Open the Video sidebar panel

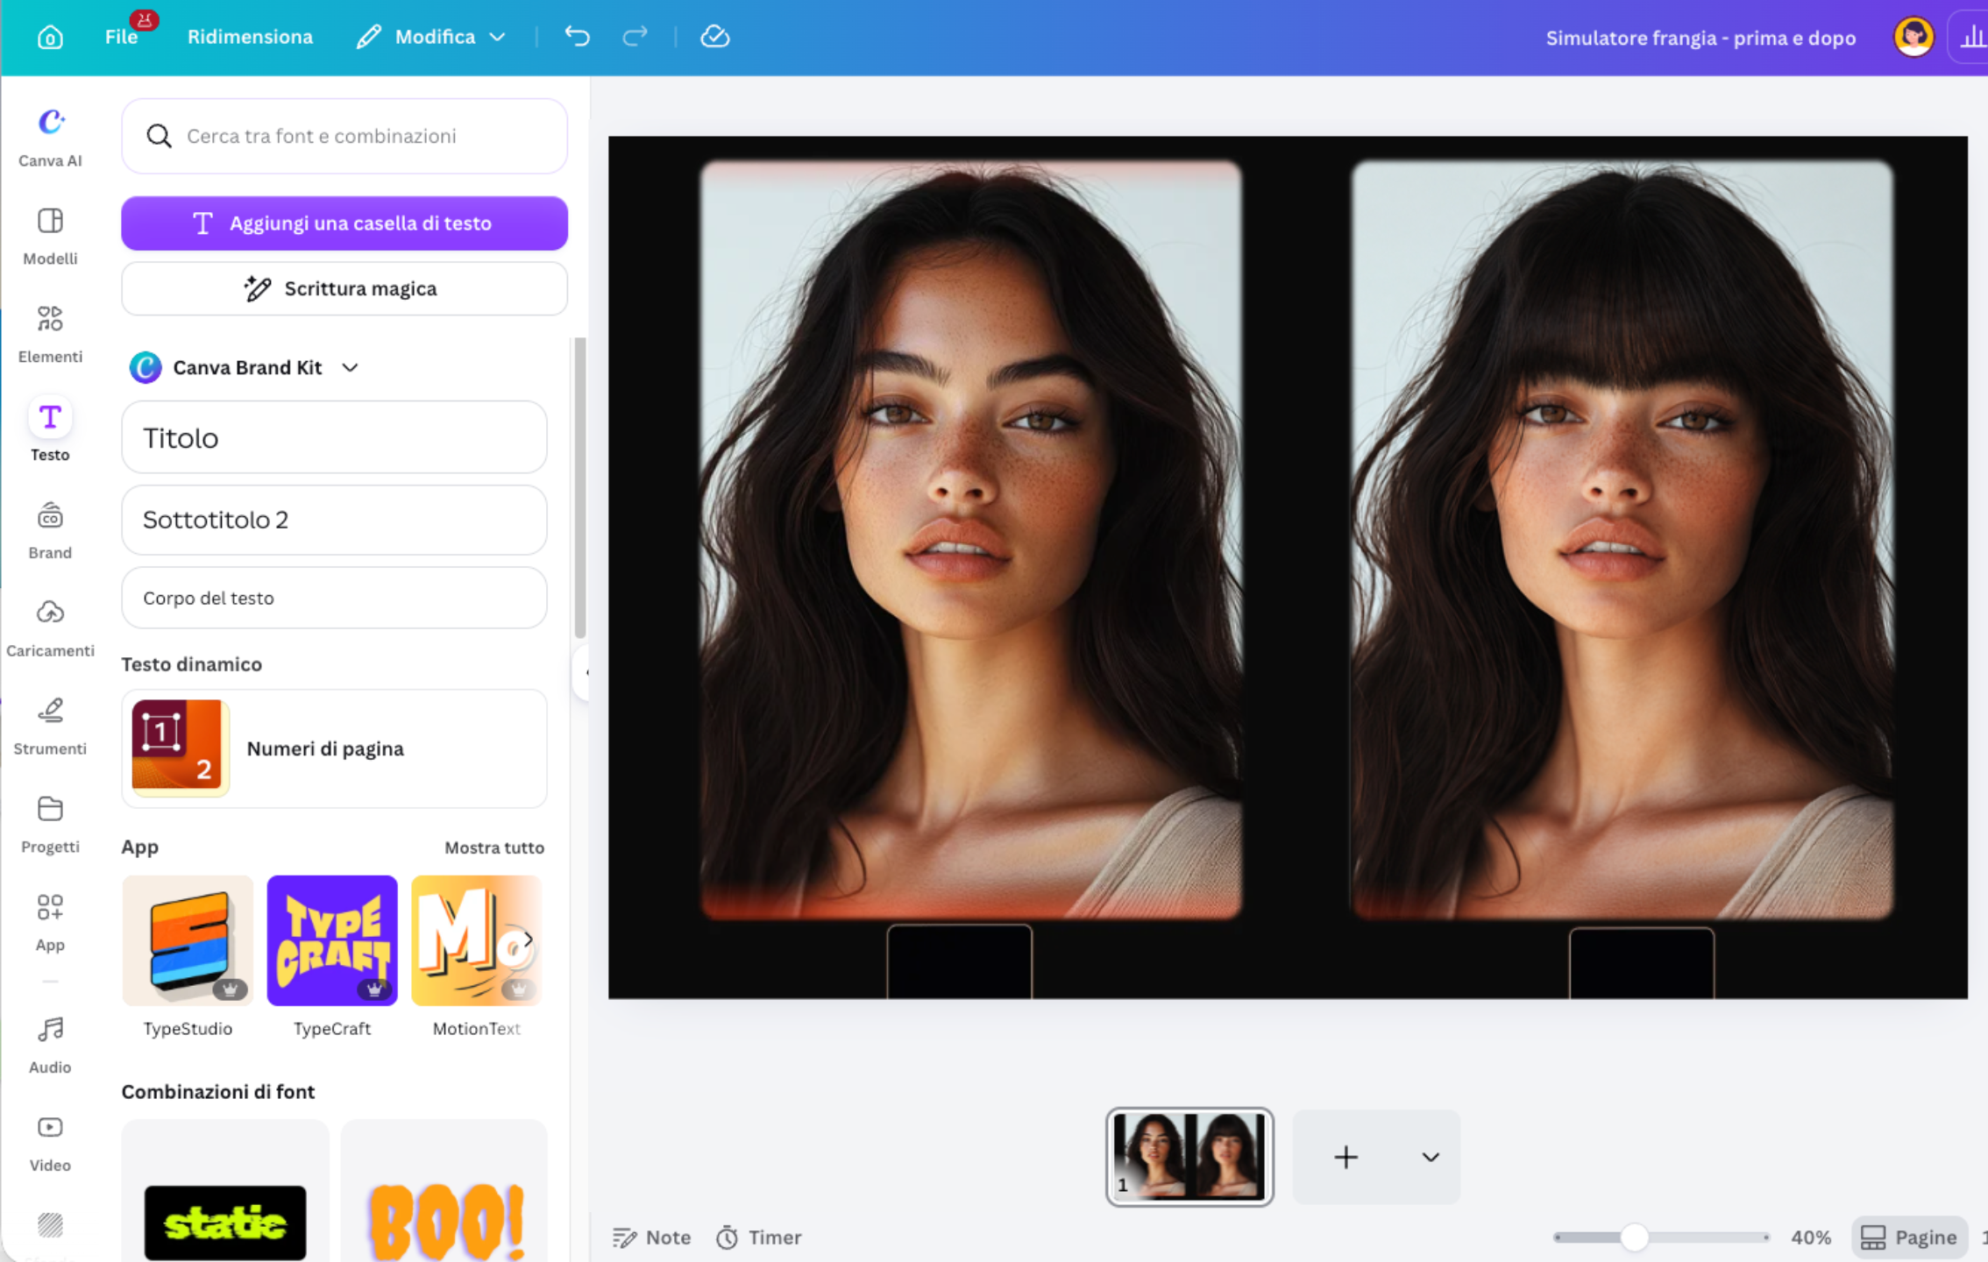pyautogui.click(x=50, y=1143)
